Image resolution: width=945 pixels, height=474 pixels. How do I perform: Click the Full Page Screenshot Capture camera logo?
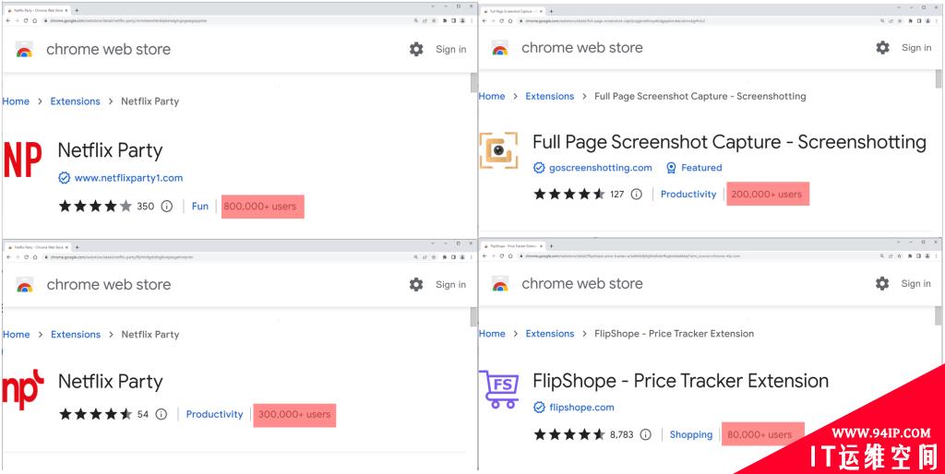click(498, 150)
